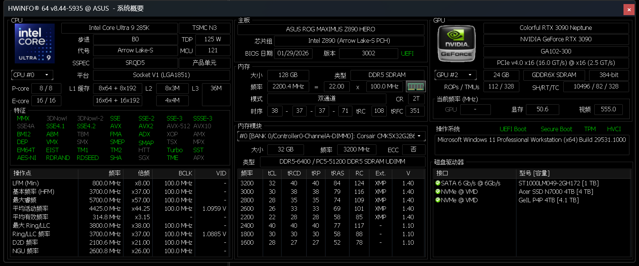Viewport: 639px width, 266px height.
Task: Click the memory frequency 2200.4 MHz field
Action: click(288, 87)
